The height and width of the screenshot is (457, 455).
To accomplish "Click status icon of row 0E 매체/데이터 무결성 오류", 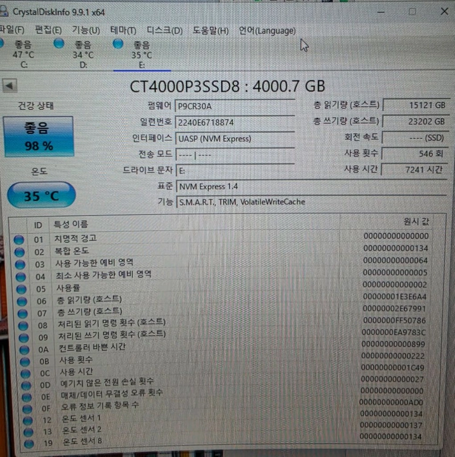I will pyautogui.click(x=27, y=397).
